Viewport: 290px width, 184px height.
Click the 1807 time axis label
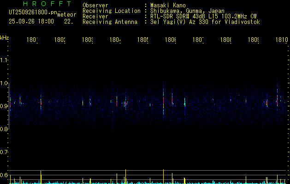coord(198,40)
